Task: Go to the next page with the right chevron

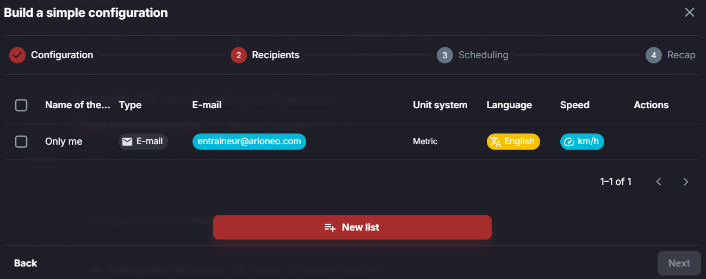Action: [686, 182]
